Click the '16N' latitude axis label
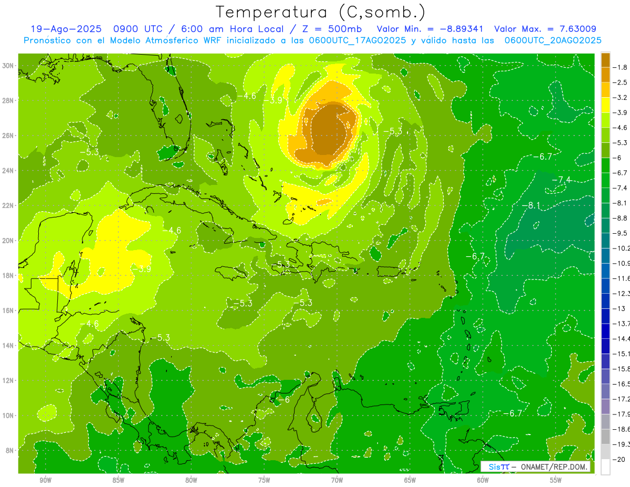 pos(9,310)
